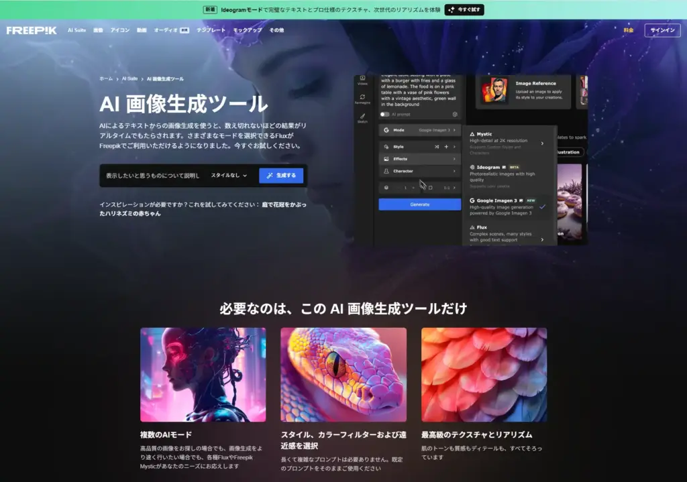Go to AI Suite in the breadcrumb

tap(129, 79)
